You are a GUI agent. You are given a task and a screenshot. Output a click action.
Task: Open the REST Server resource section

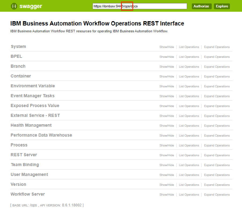(24, 155)
